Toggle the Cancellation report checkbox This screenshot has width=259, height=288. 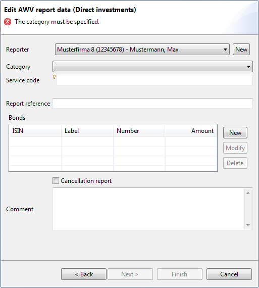click(56, 181)
